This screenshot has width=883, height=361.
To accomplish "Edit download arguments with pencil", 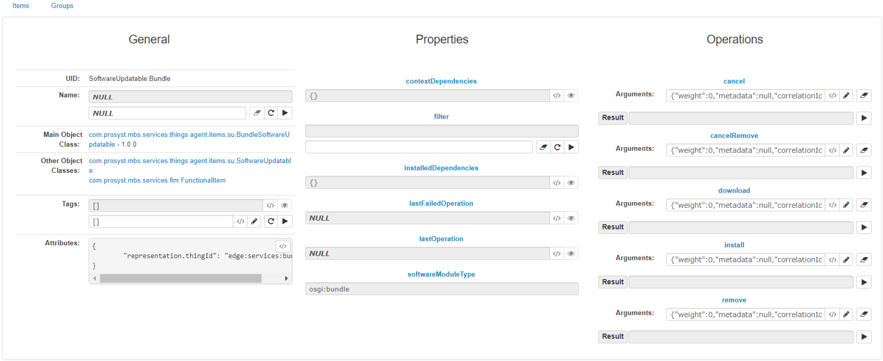I will (846, 205).
